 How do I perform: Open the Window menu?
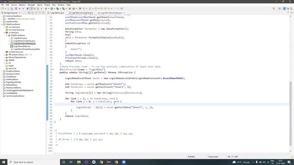coord(61,5)
